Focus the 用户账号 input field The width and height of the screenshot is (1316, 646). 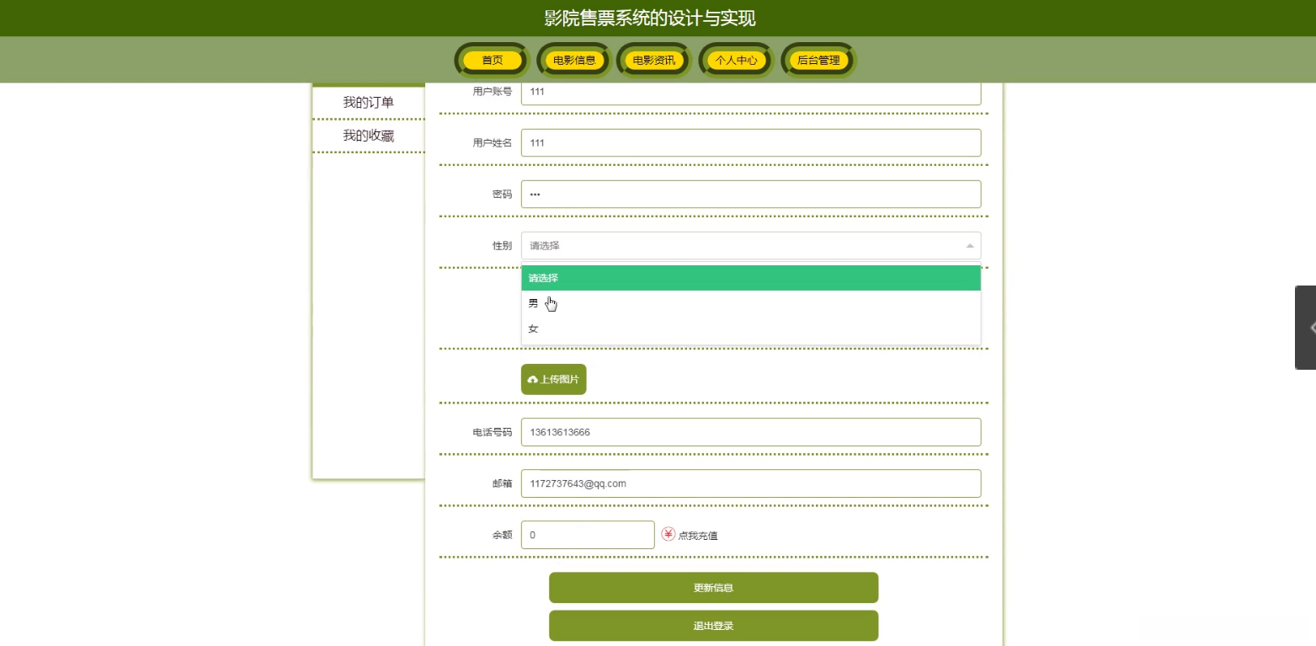751,92
